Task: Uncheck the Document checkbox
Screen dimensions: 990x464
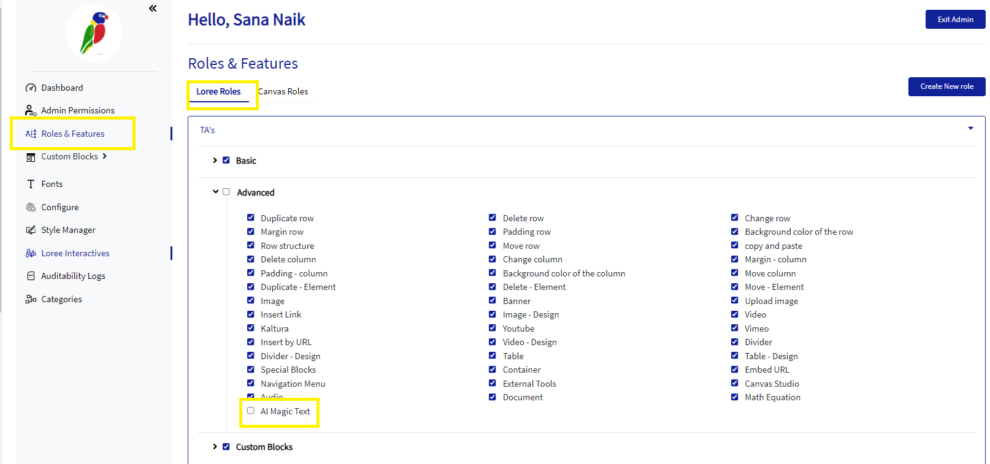Action: 493,397
